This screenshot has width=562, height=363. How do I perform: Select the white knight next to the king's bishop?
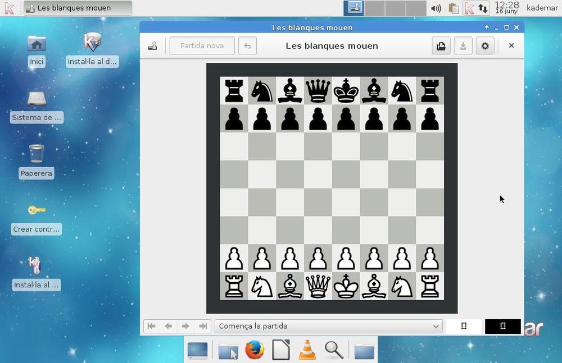coord(402,287)
